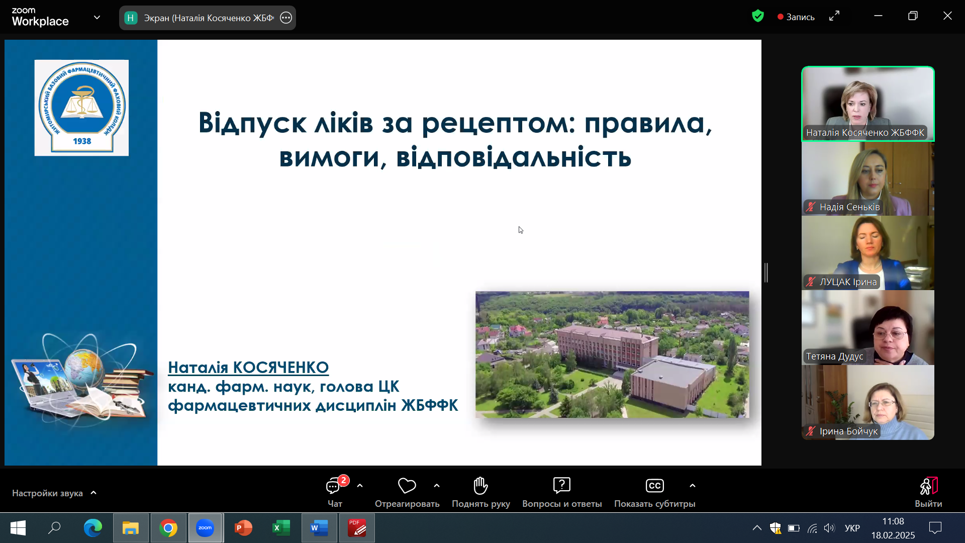Open Questions and Answers panel
965x543 pixels.
(x=561, y=486)
